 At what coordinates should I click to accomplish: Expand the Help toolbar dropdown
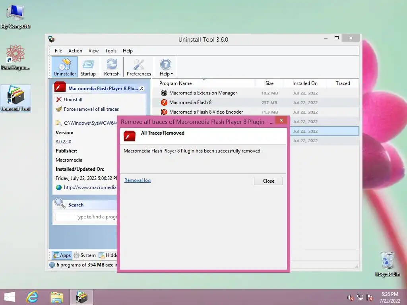tap(166, 67)
